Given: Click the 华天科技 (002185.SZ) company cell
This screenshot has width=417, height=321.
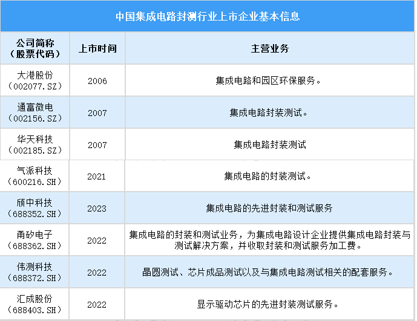Looking at the screenshot, I should (x=35, y=144).
